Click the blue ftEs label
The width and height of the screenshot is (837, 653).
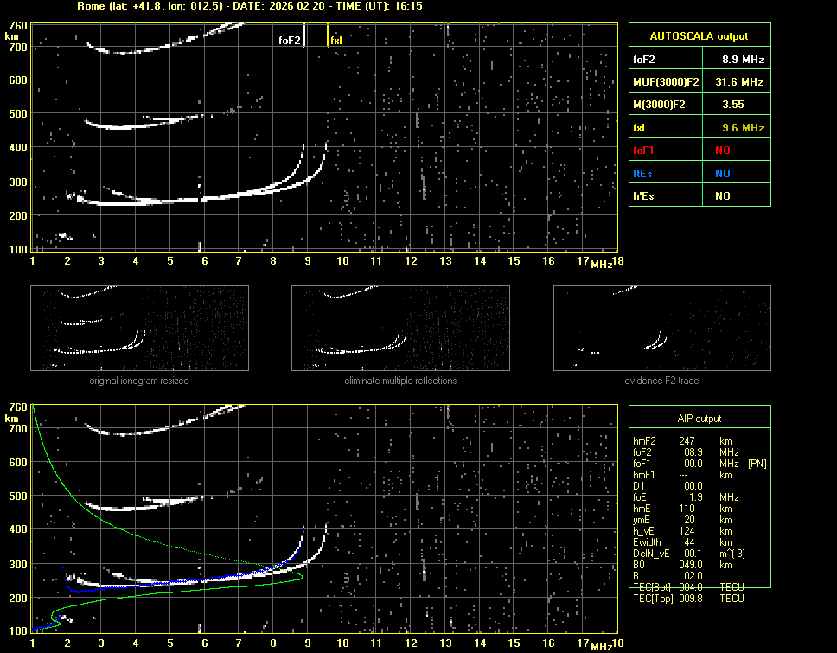(643, 173)
